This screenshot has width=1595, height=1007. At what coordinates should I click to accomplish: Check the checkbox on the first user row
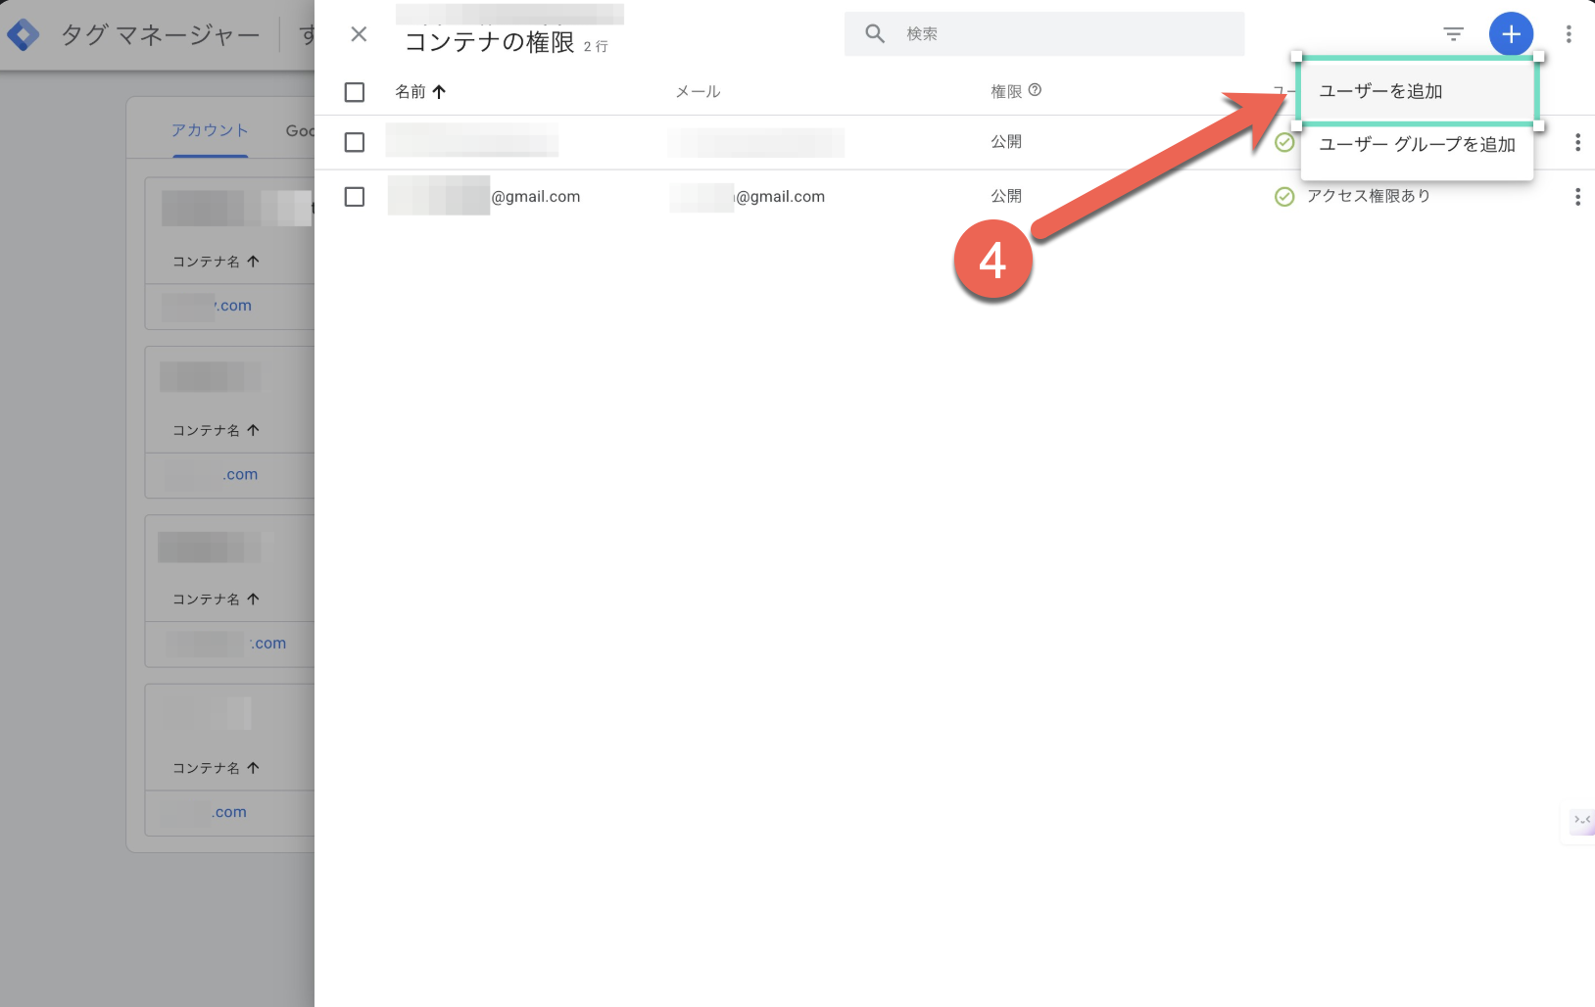click(x=354, y=142)
